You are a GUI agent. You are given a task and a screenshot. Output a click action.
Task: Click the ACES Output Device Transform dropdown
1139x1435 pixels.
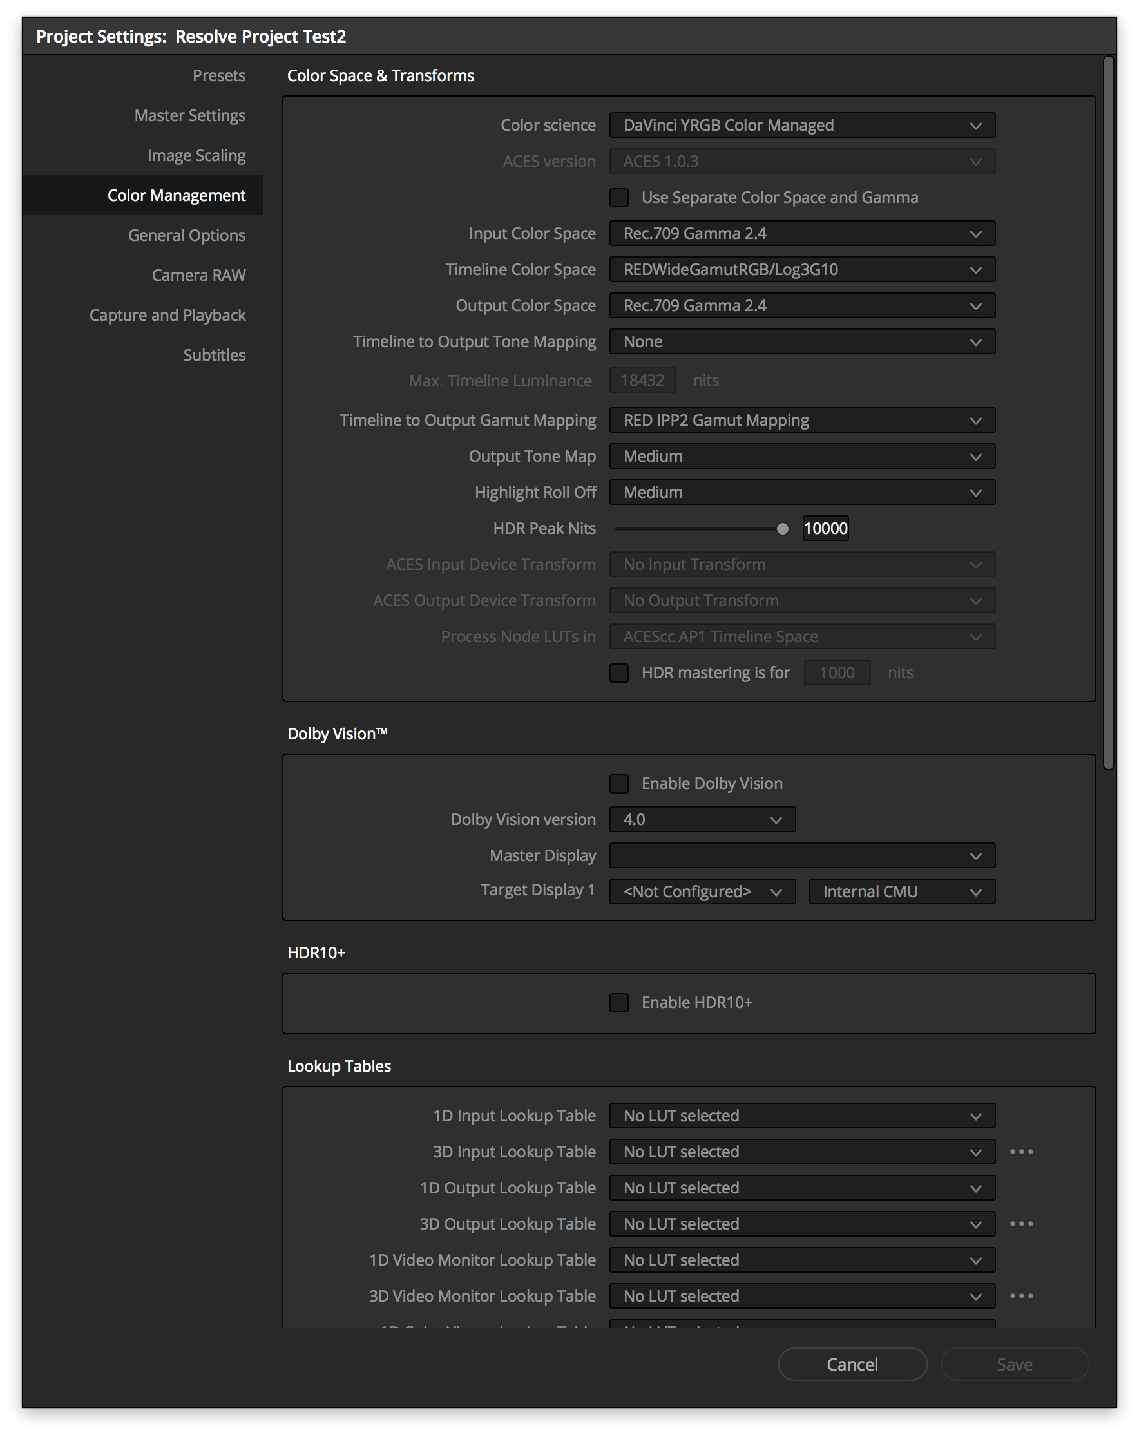[802, 600]
